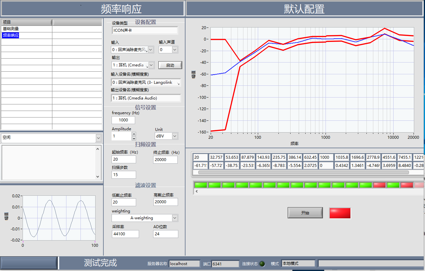Click the large red result indicator

coord(340,213)
